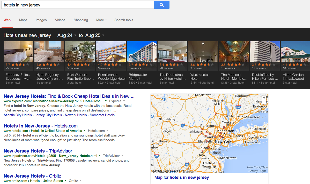Open the Videos tab
310x184 pixels.
click(x=60, y=20)
